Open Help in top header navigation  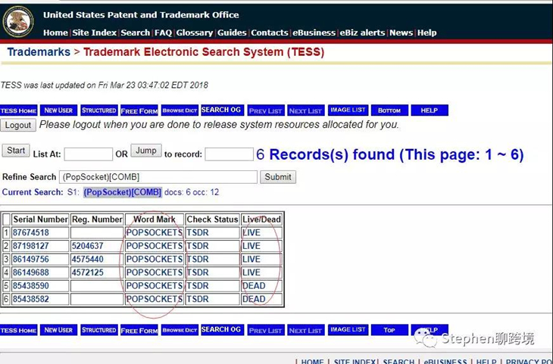pyautogui.click(x=426, y=33)
